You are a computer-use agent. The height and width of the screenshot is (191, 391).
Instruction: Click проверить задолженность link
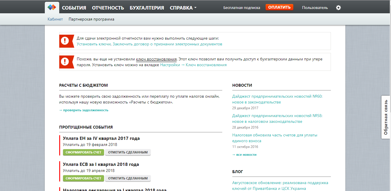(84, 110)
